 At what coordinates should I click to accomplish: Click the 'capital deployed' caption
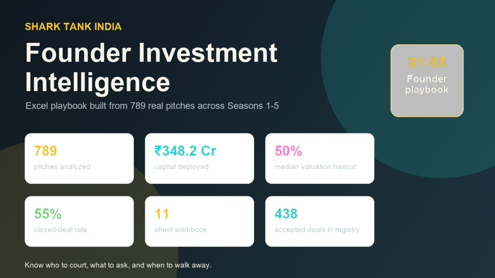182,167
